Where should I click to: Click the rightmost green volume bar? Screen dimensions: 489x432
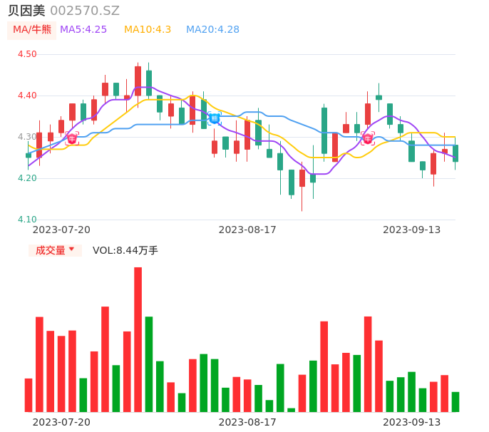455,402
